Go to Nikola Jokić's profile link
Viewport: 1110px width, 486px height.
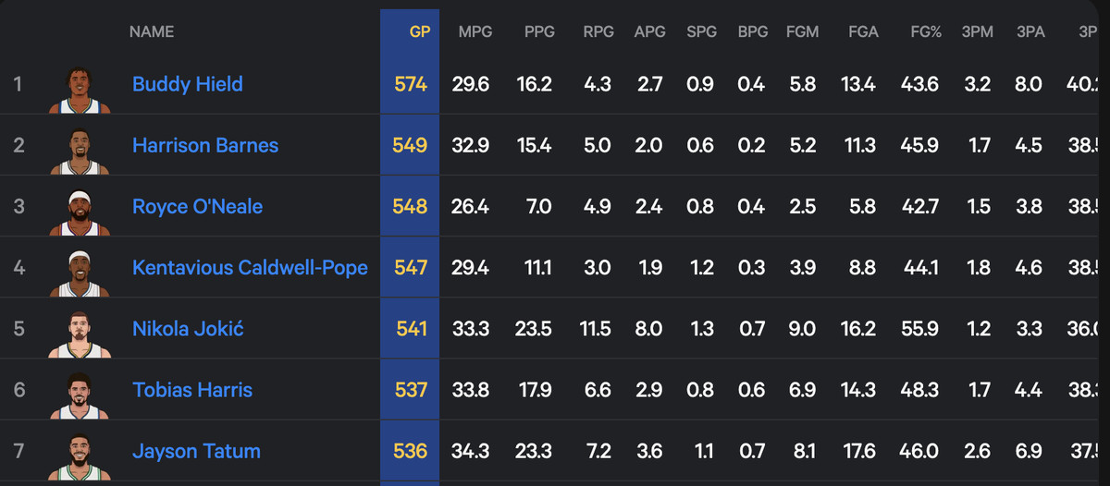click(x=188, y=329)
